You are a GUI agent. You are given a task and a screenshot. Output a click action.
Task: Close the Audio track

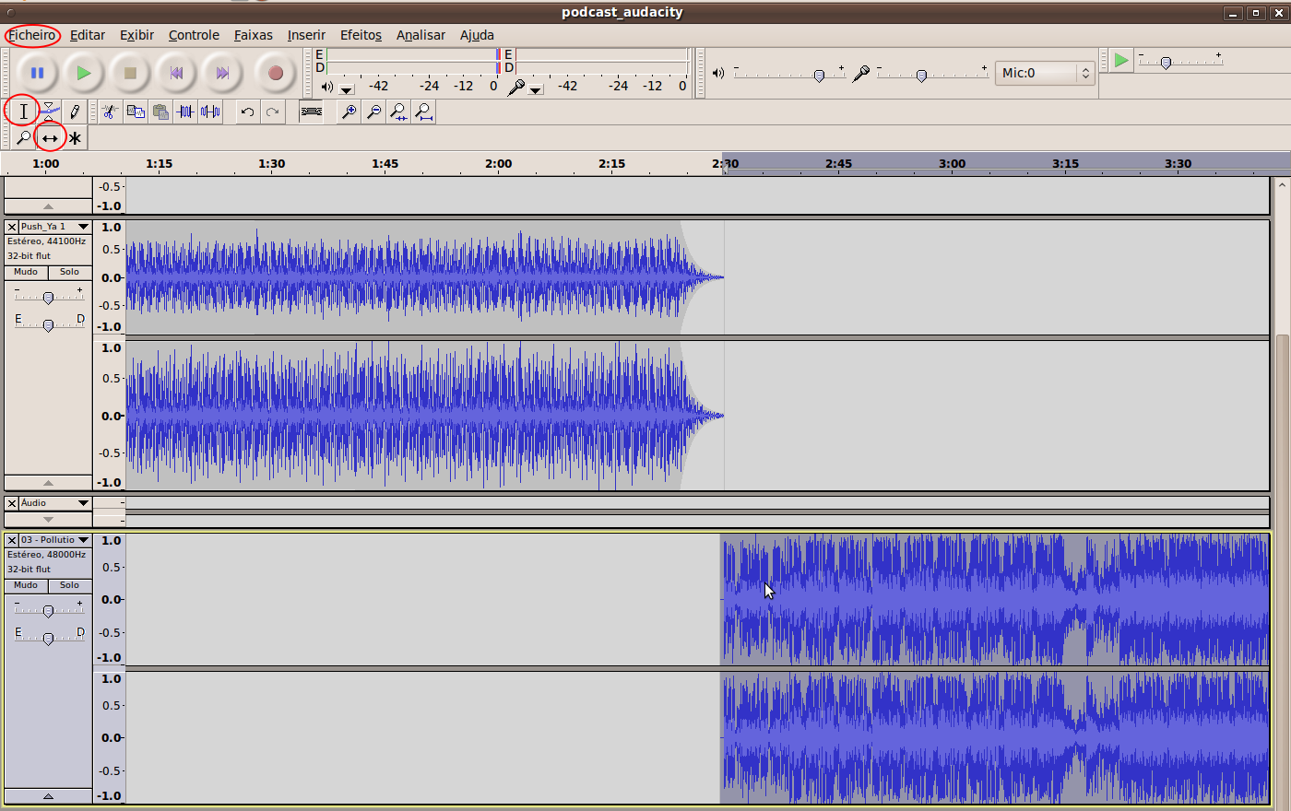(x=12, y=503)
